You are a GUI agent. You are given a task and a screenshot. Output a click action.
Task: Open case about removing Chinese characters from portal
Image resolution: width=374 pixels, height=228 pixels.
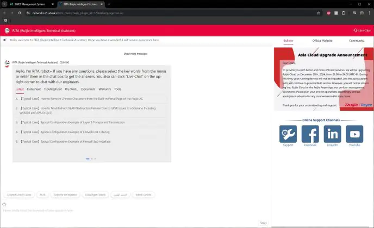tap(81, 99)
